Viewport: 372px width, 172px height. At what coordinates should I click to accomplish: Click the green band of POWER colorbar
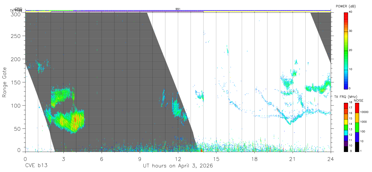click(346, 55)
